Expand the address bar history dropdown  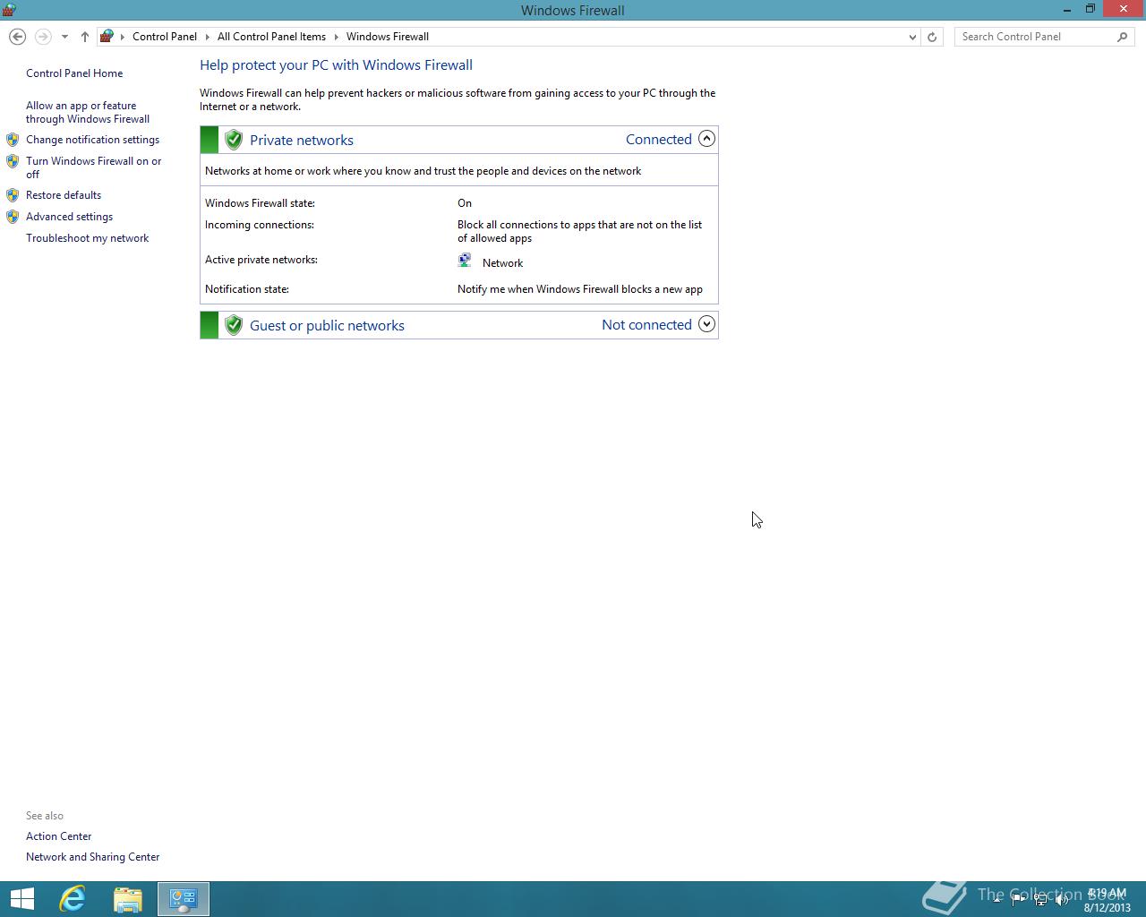click(912, 37)
